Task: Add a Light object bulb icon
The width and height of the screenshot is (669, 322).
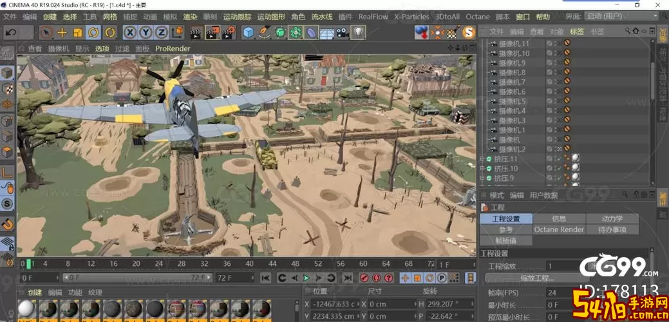Action: coord(359,32)
